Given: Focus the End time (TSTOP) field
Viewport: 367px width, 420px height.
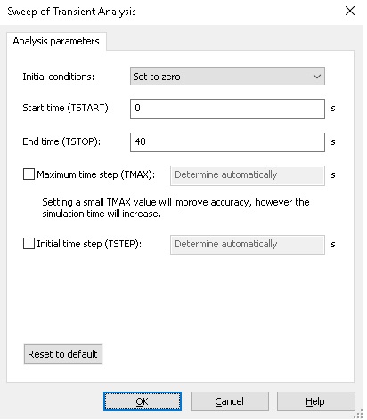Looking at the screenshot, I should (x=227, y=142).
